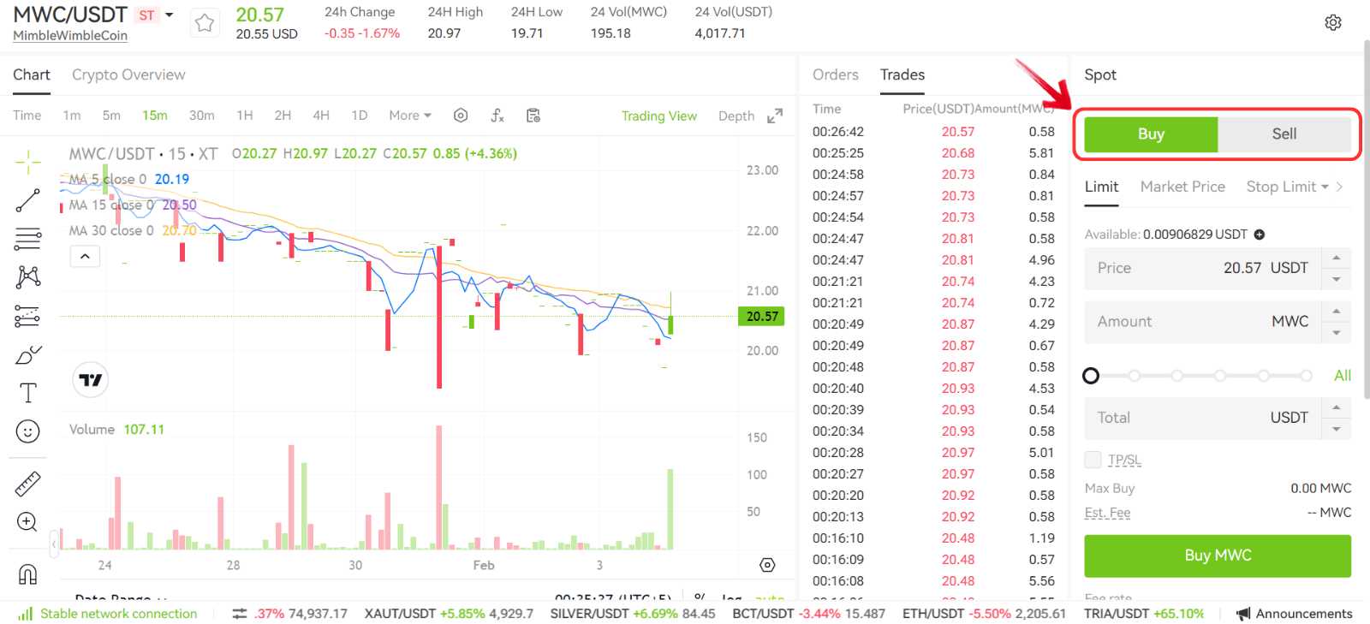Image resolution: width=1370 pixels, height=624 pixels.
Task: Select the Limit order tab
Action: (1102, 187)
